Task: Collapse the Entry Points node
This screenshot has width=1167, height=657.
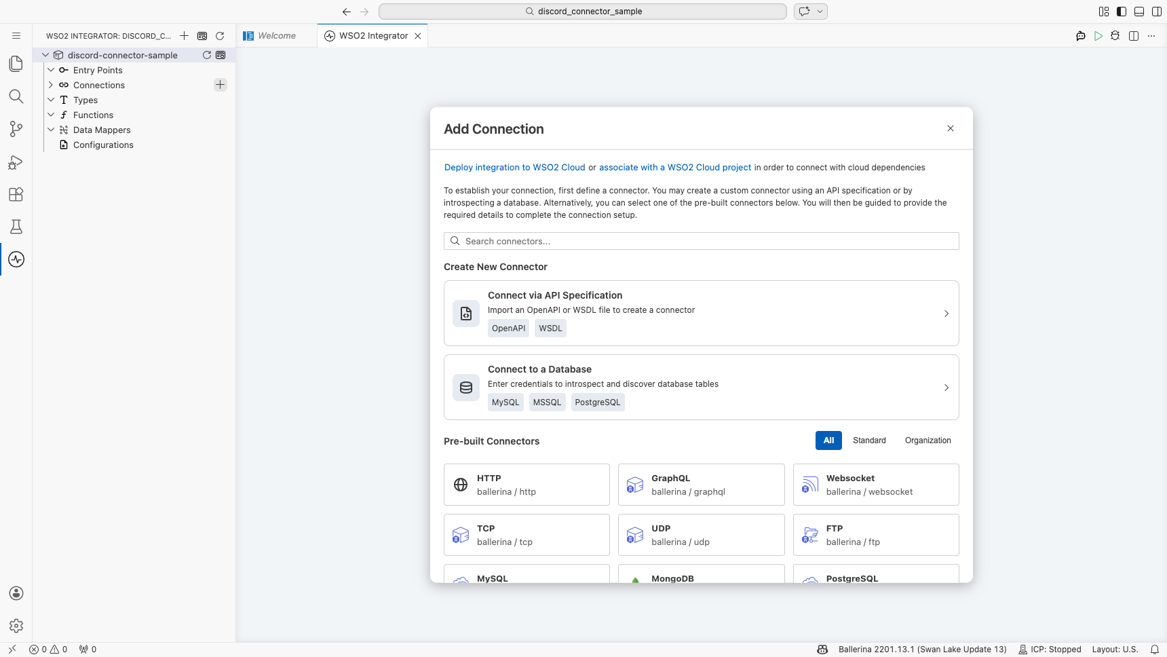Action: click(51, 70)
